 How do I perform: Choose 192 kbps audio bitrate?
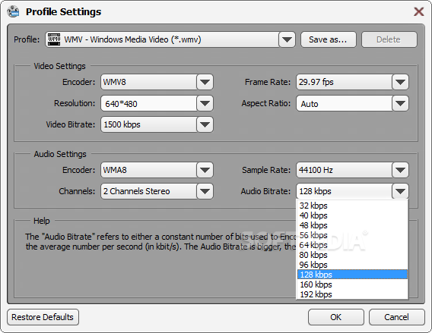tap(352, 294)
